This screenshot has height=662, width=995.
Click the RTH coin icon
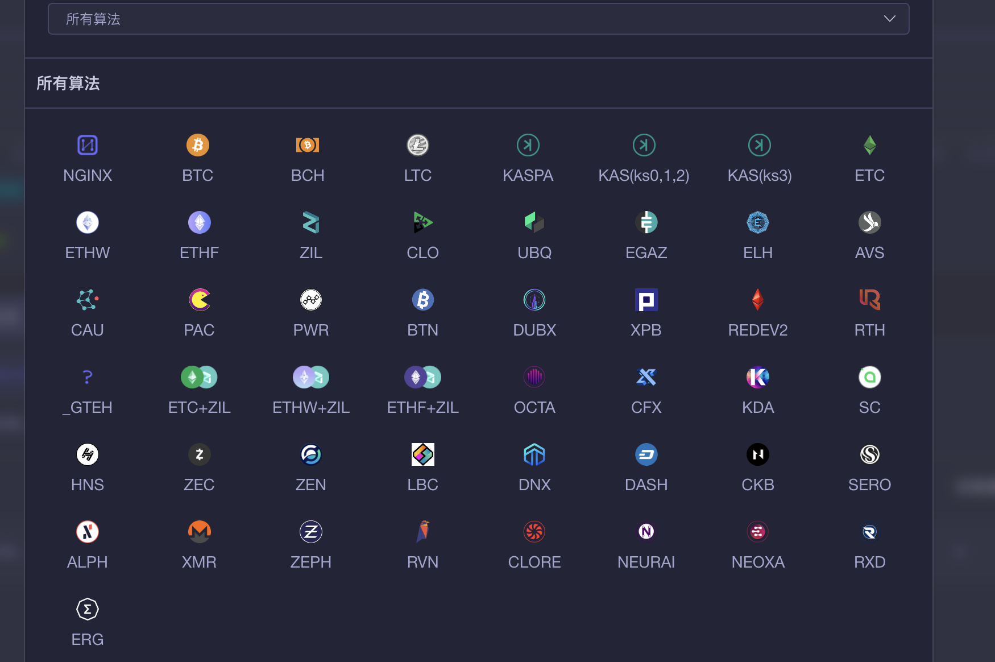pos(870,300)
